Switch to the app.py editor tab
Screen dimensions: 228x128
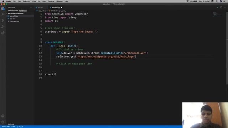[40, 7]
